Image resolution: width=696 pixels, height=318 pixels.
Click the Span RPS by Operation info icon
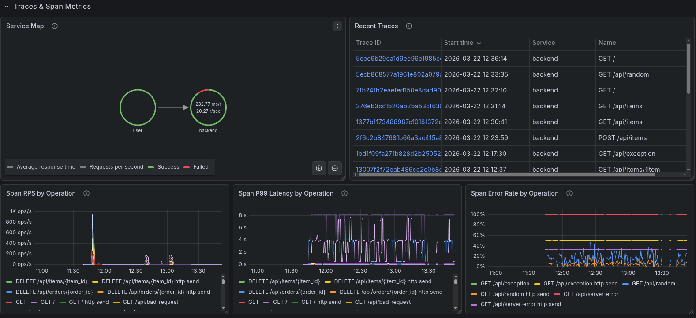click(x=86, y=193)
